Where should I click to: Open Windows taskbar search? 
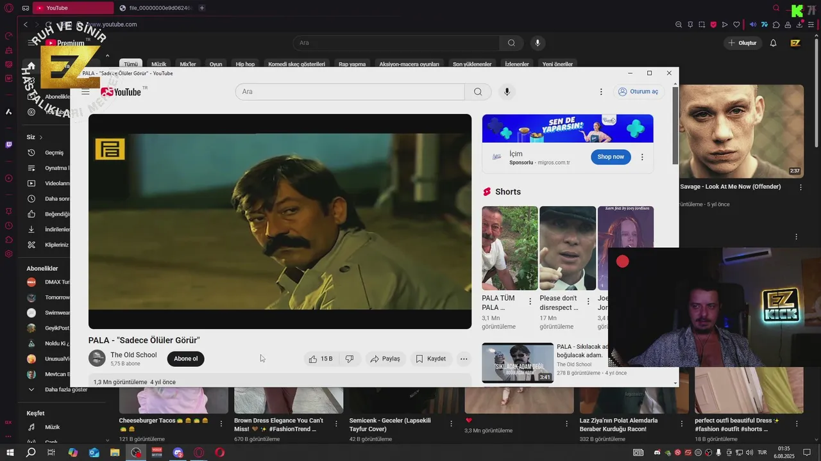tap(30, 453)
